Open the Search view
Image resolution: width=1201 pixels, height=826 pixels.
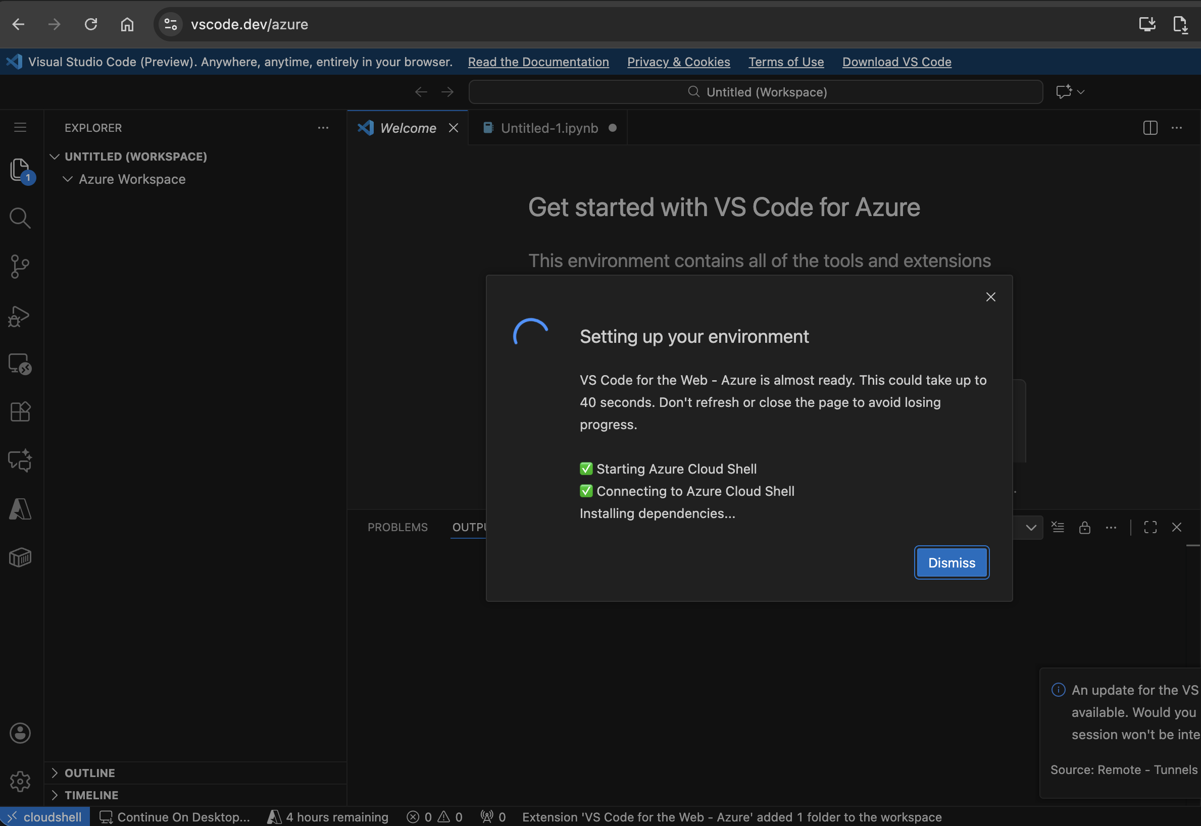coord(20,218)
